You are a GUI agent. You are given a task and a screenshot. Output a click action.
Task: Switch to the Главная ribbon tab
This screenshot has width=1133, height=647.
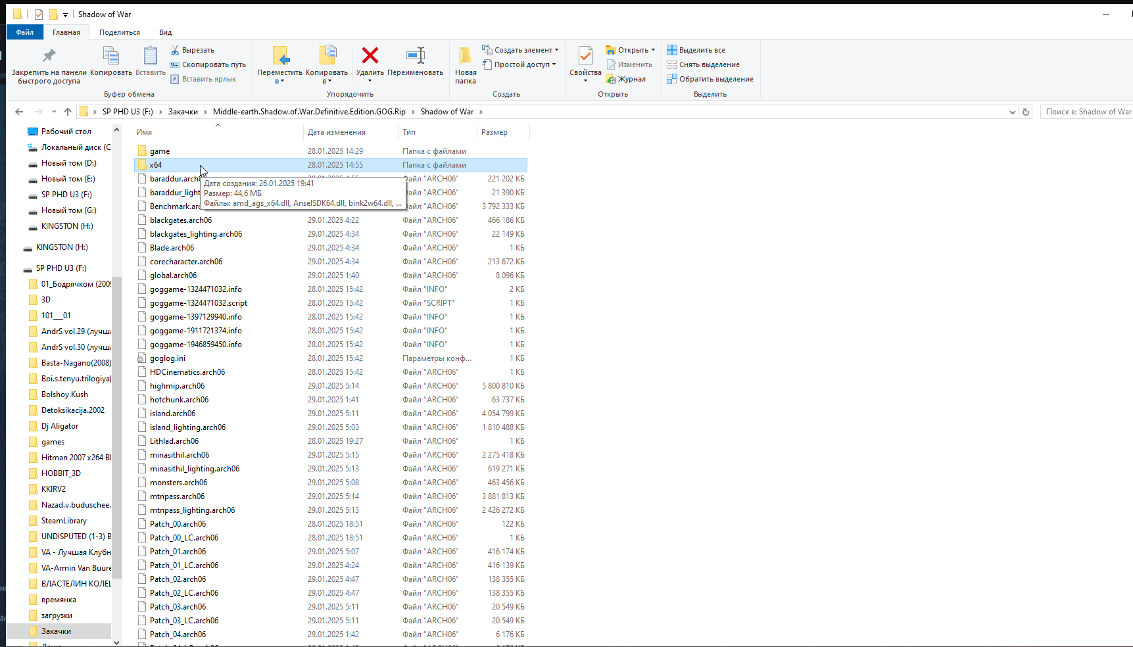pyautogui.click(x=66, y=32)
